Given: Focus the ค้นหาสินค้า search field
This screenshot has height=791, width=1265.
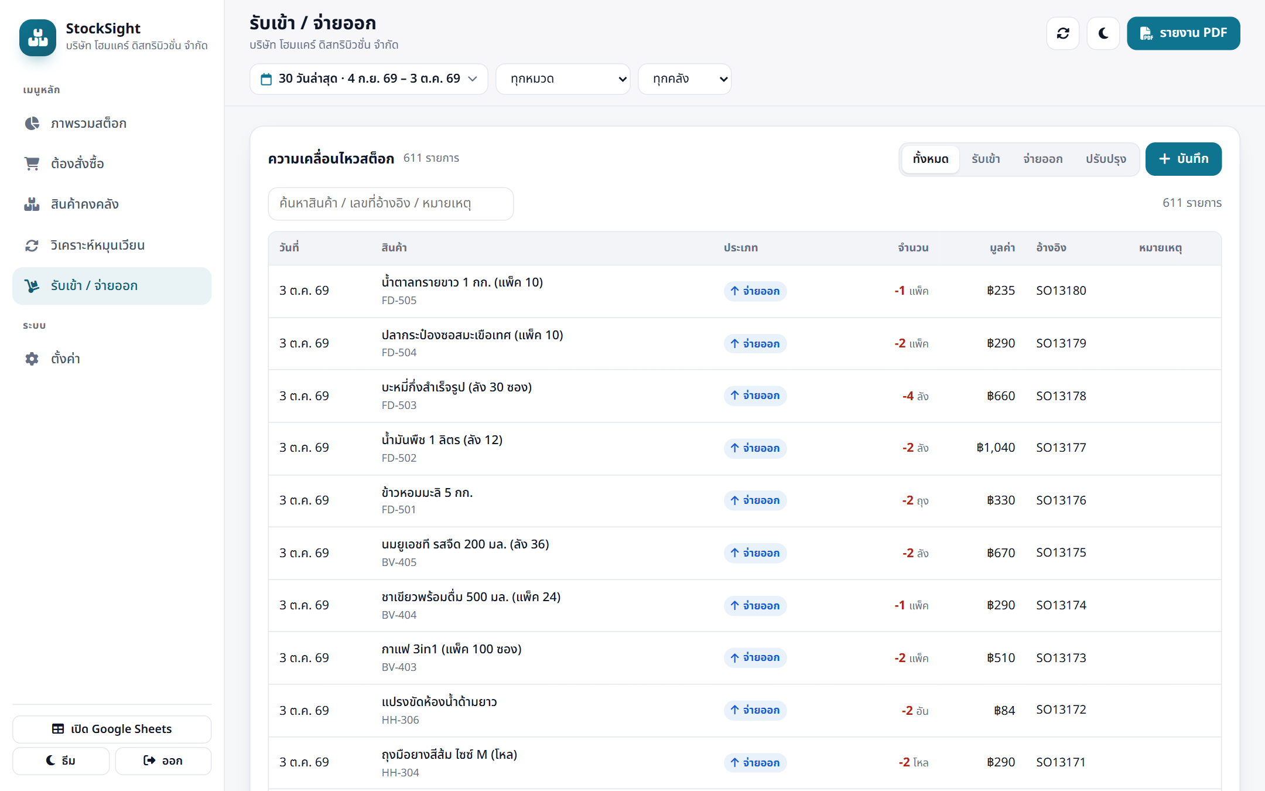Looking at the screenshot, I should click(391, 203).
